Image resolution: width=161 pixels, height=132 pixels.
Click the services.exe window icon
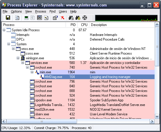[28, 63]
